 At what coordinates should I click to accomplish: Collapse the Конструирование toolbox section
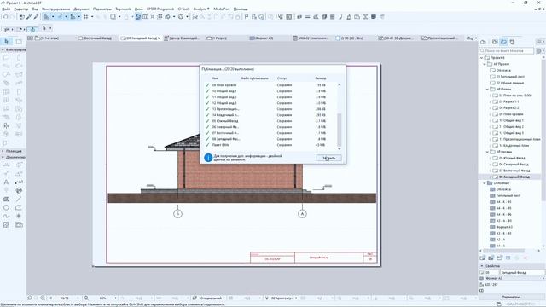(3, 49)
